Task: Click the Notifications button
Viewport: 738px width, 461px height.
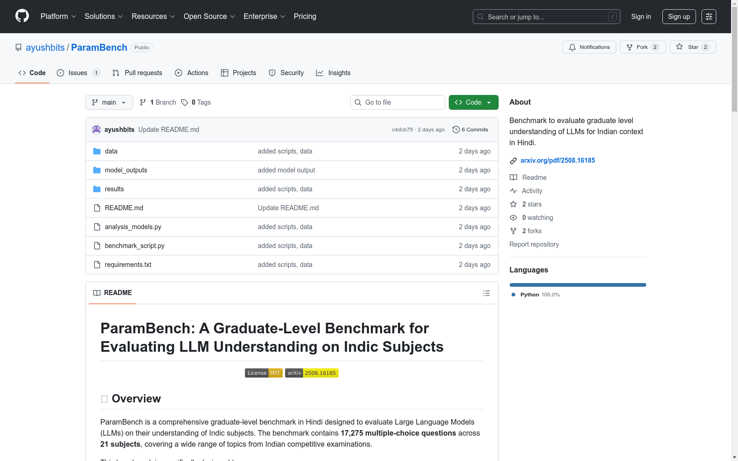Action: click(589, 47)
